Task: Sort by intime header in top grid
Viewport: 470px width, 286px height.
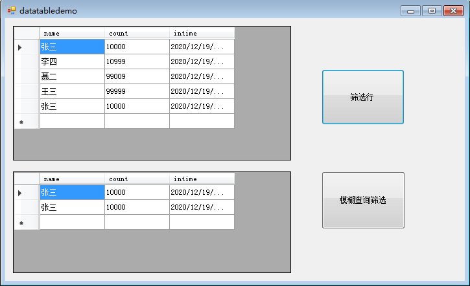Action: 202,33
